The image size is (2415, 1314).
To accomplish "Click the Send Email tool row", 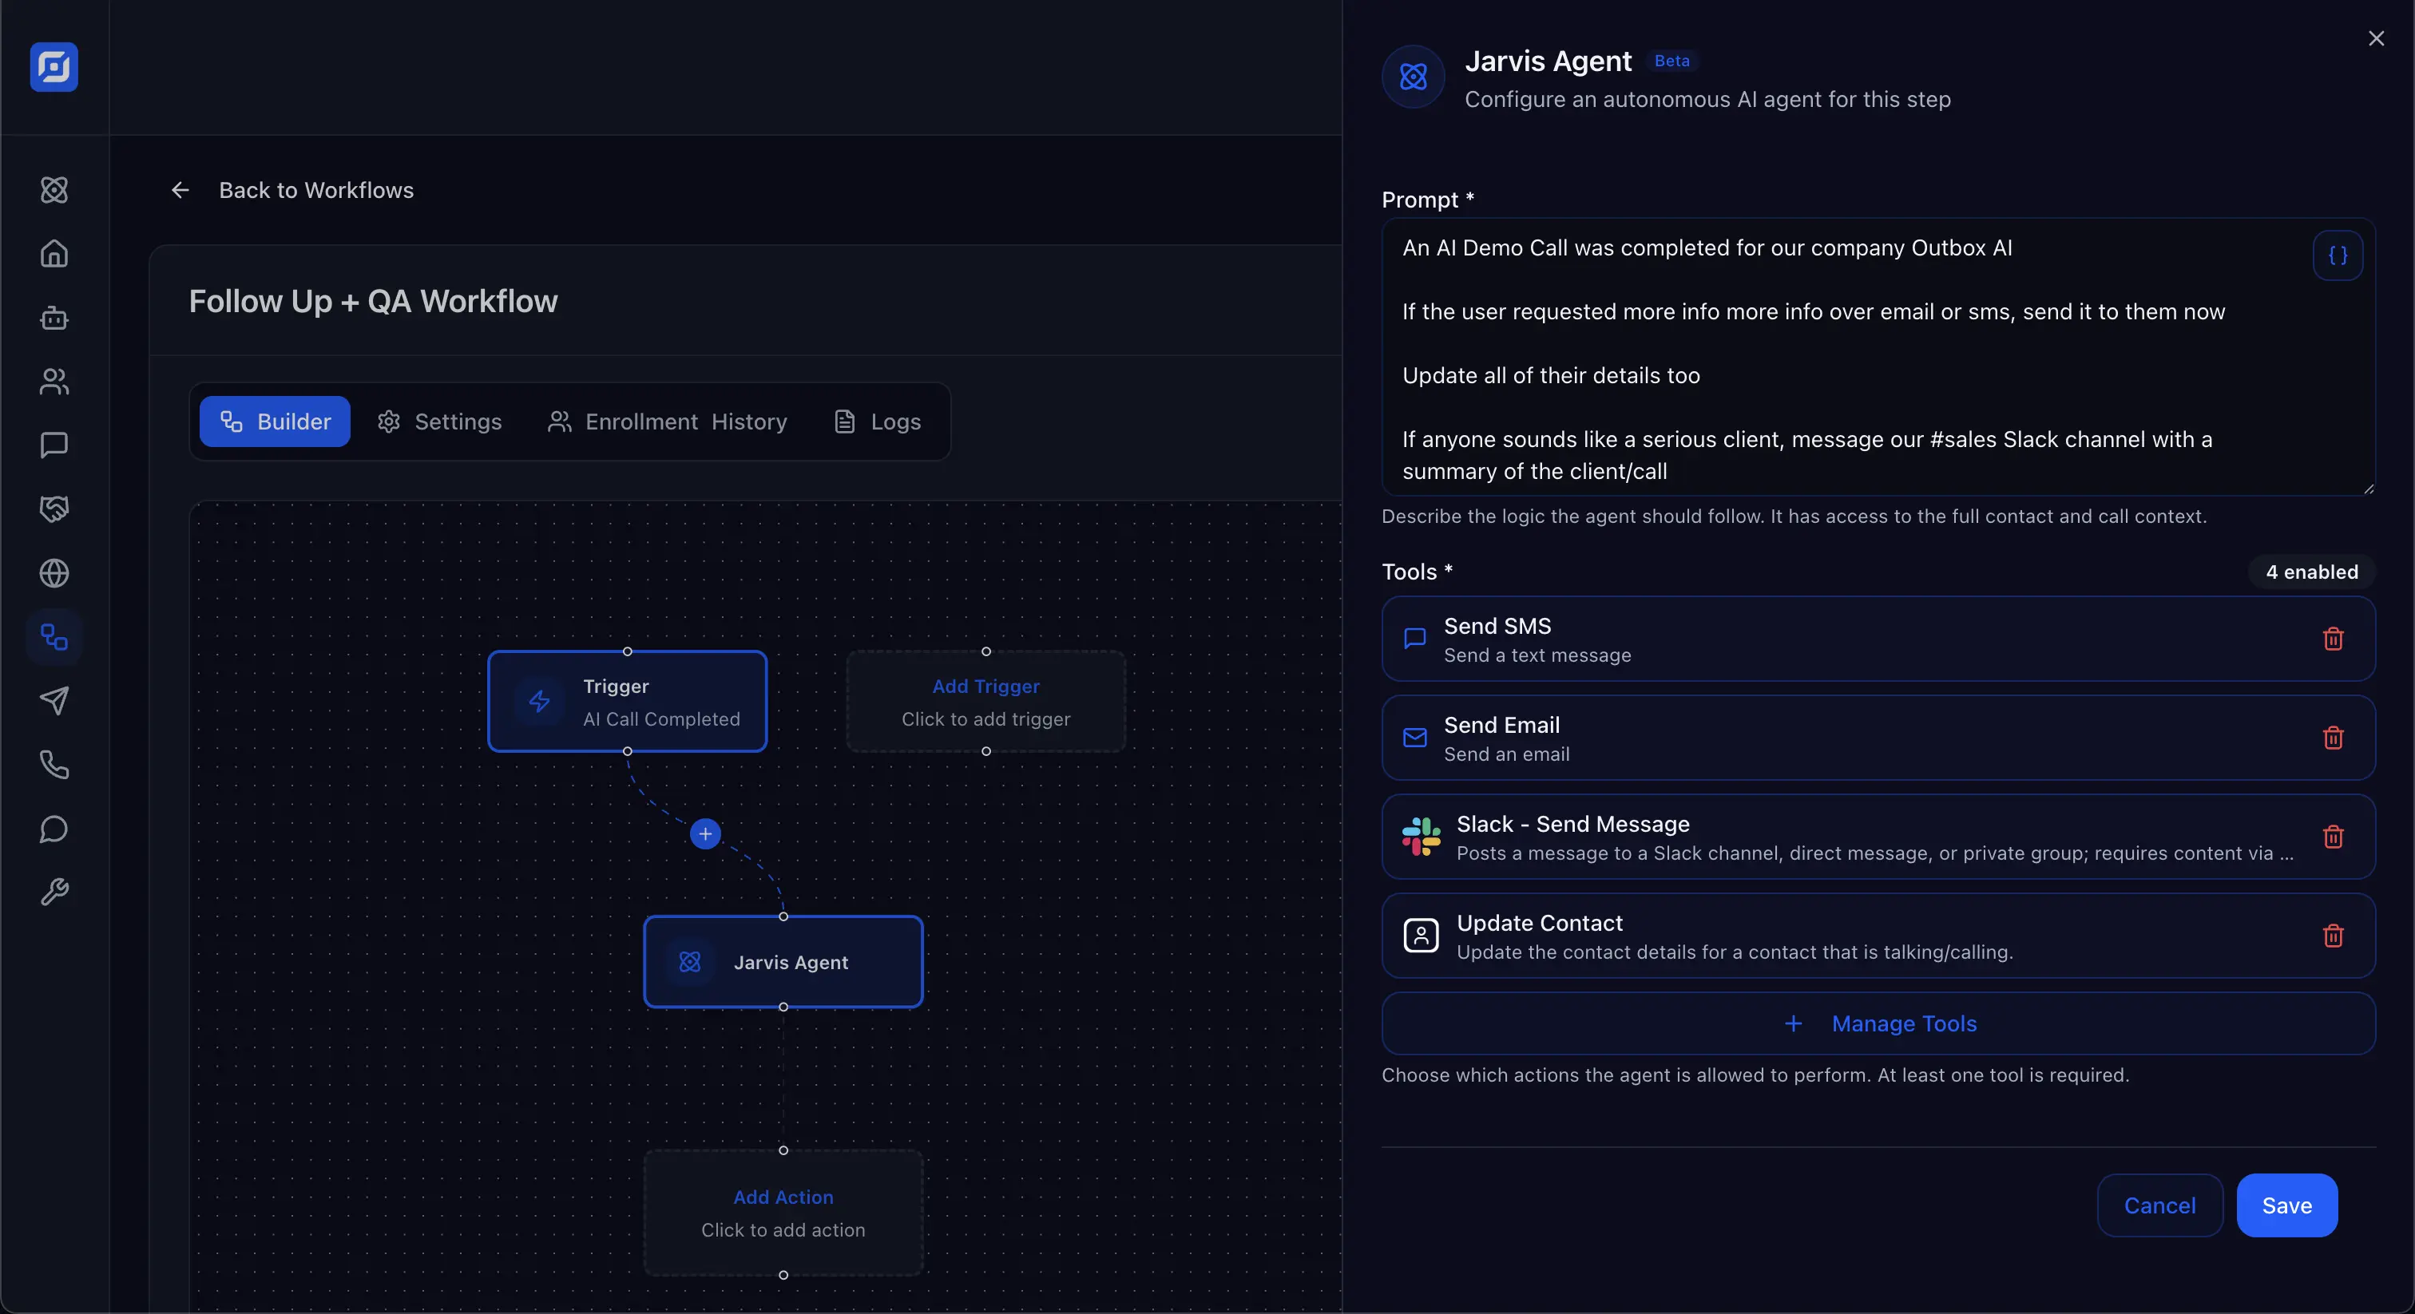I will (x=1878, y=738).
